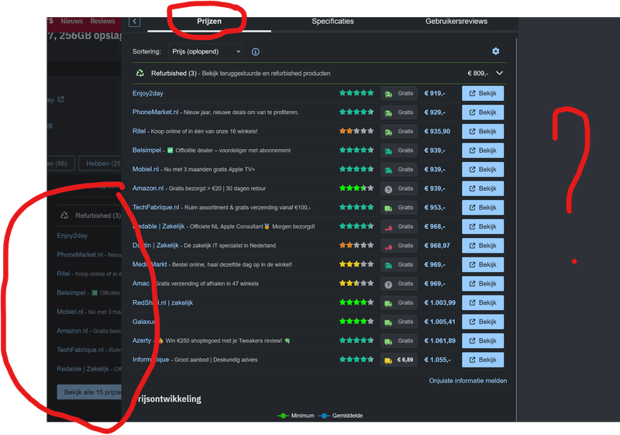Open the PhoneMarket.nl shop link
Image resolution: width=620 pixels, height=435 pixels.
coord(156,112)
